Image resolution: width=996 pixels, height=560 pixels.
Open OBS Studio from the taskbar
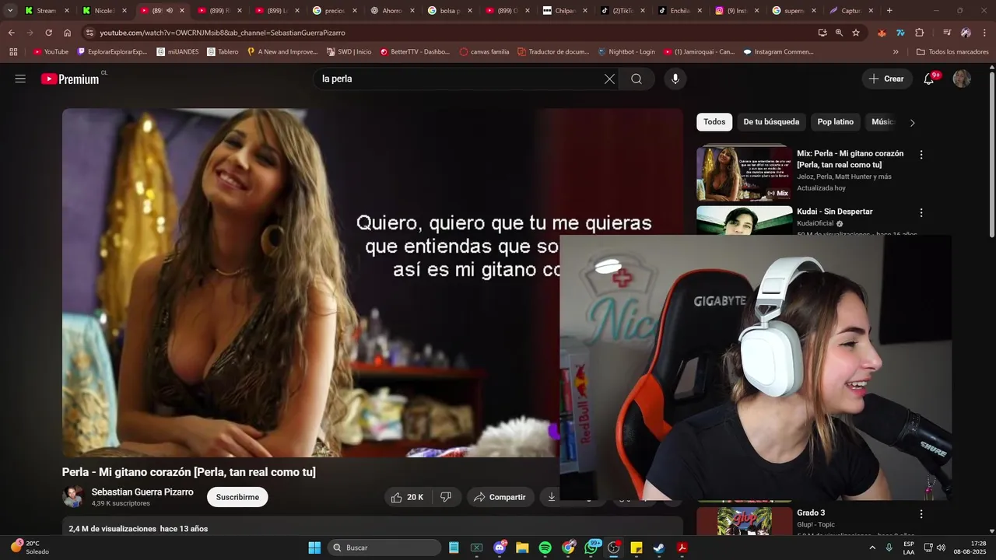coord(614,548)
